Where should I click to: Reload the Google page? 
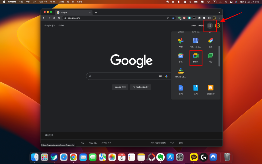point(54,18)
